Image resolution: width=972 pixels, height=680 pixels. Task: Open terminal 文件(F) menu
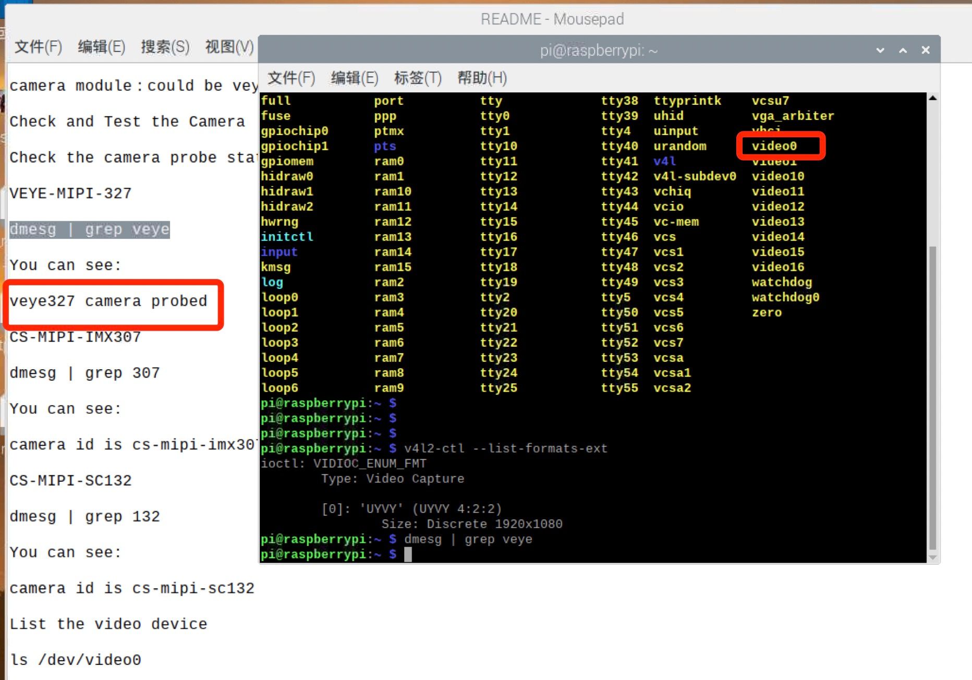[291, 78]
